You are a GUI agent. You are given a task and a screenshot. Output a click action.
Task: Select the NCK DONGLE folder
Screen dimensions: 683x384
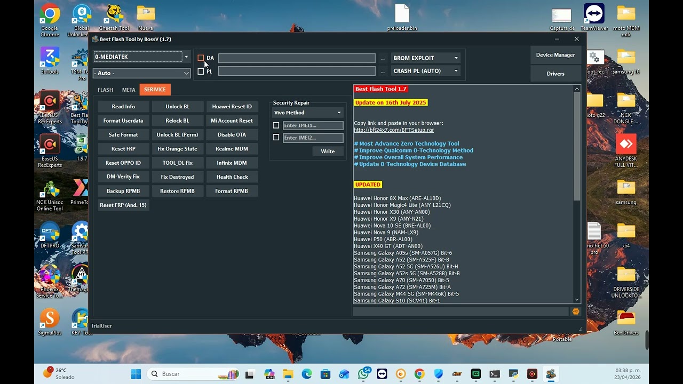tap(626, 108)
